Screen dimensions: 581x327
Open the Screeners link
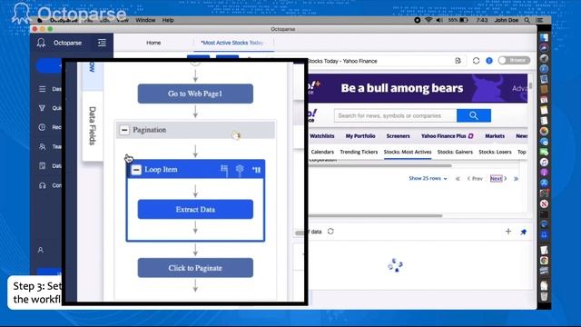click(398, 136)
